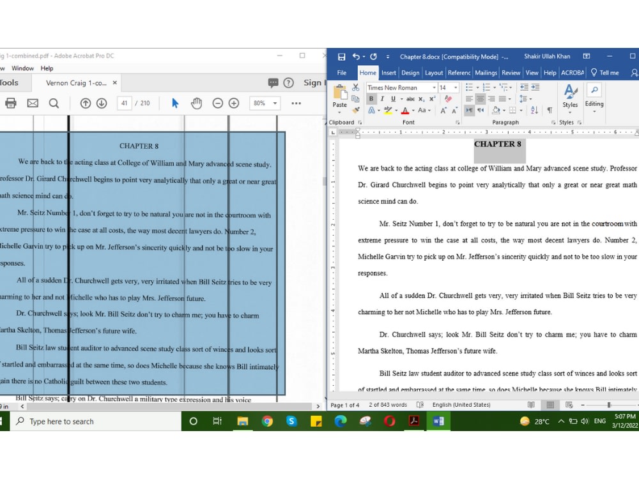Click the Decrease Font Size icon

[454, 110]
